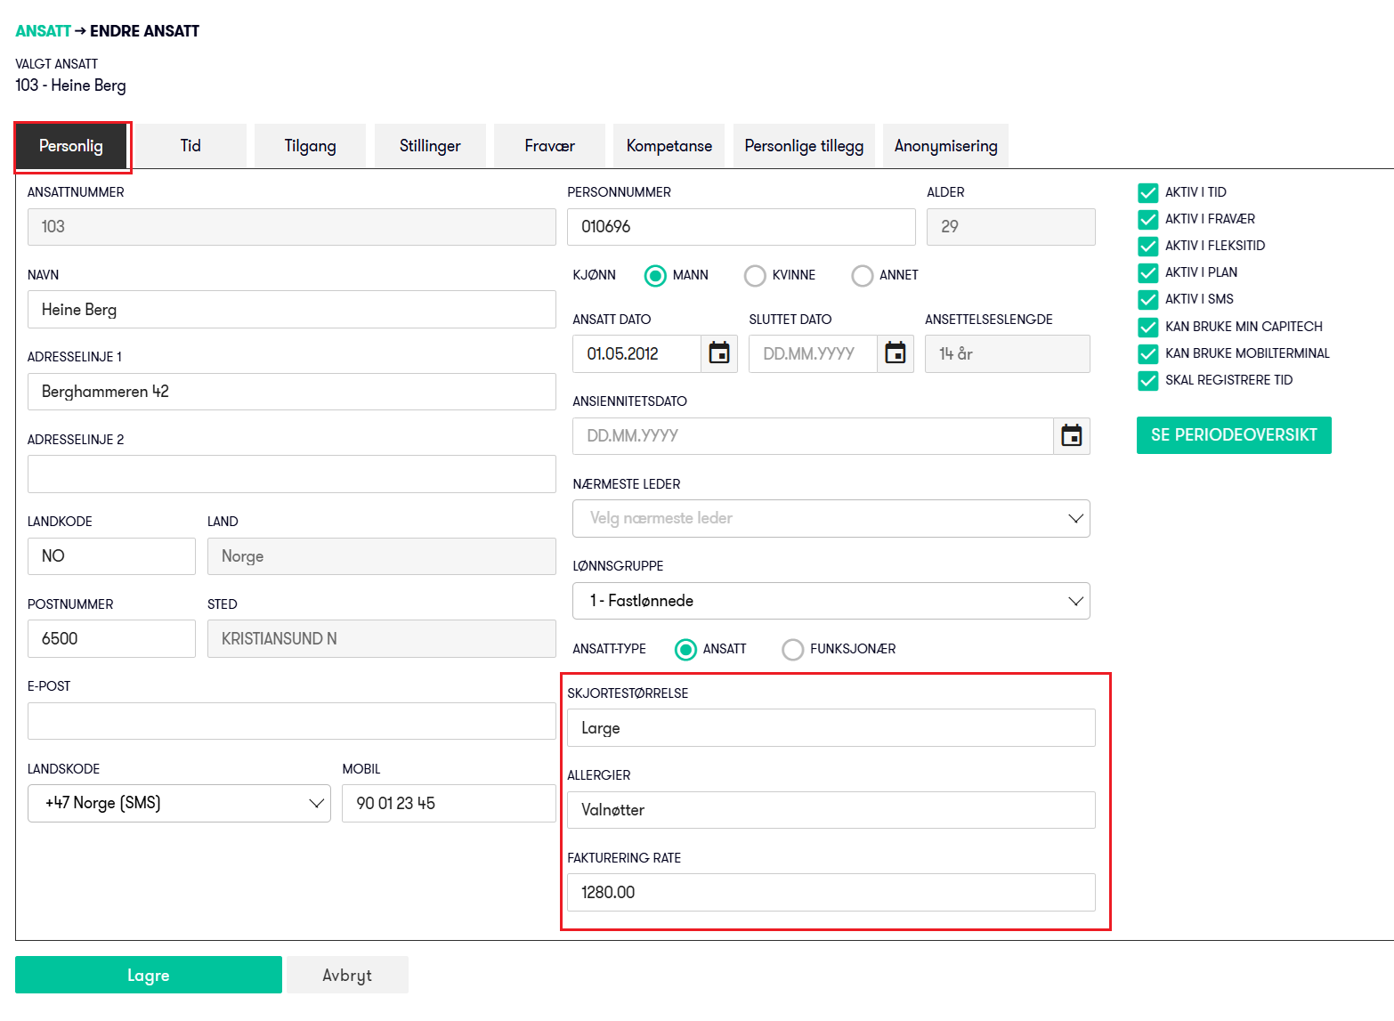
Task: Switch to the Fravær tab
Action: [x=549, y=146]
